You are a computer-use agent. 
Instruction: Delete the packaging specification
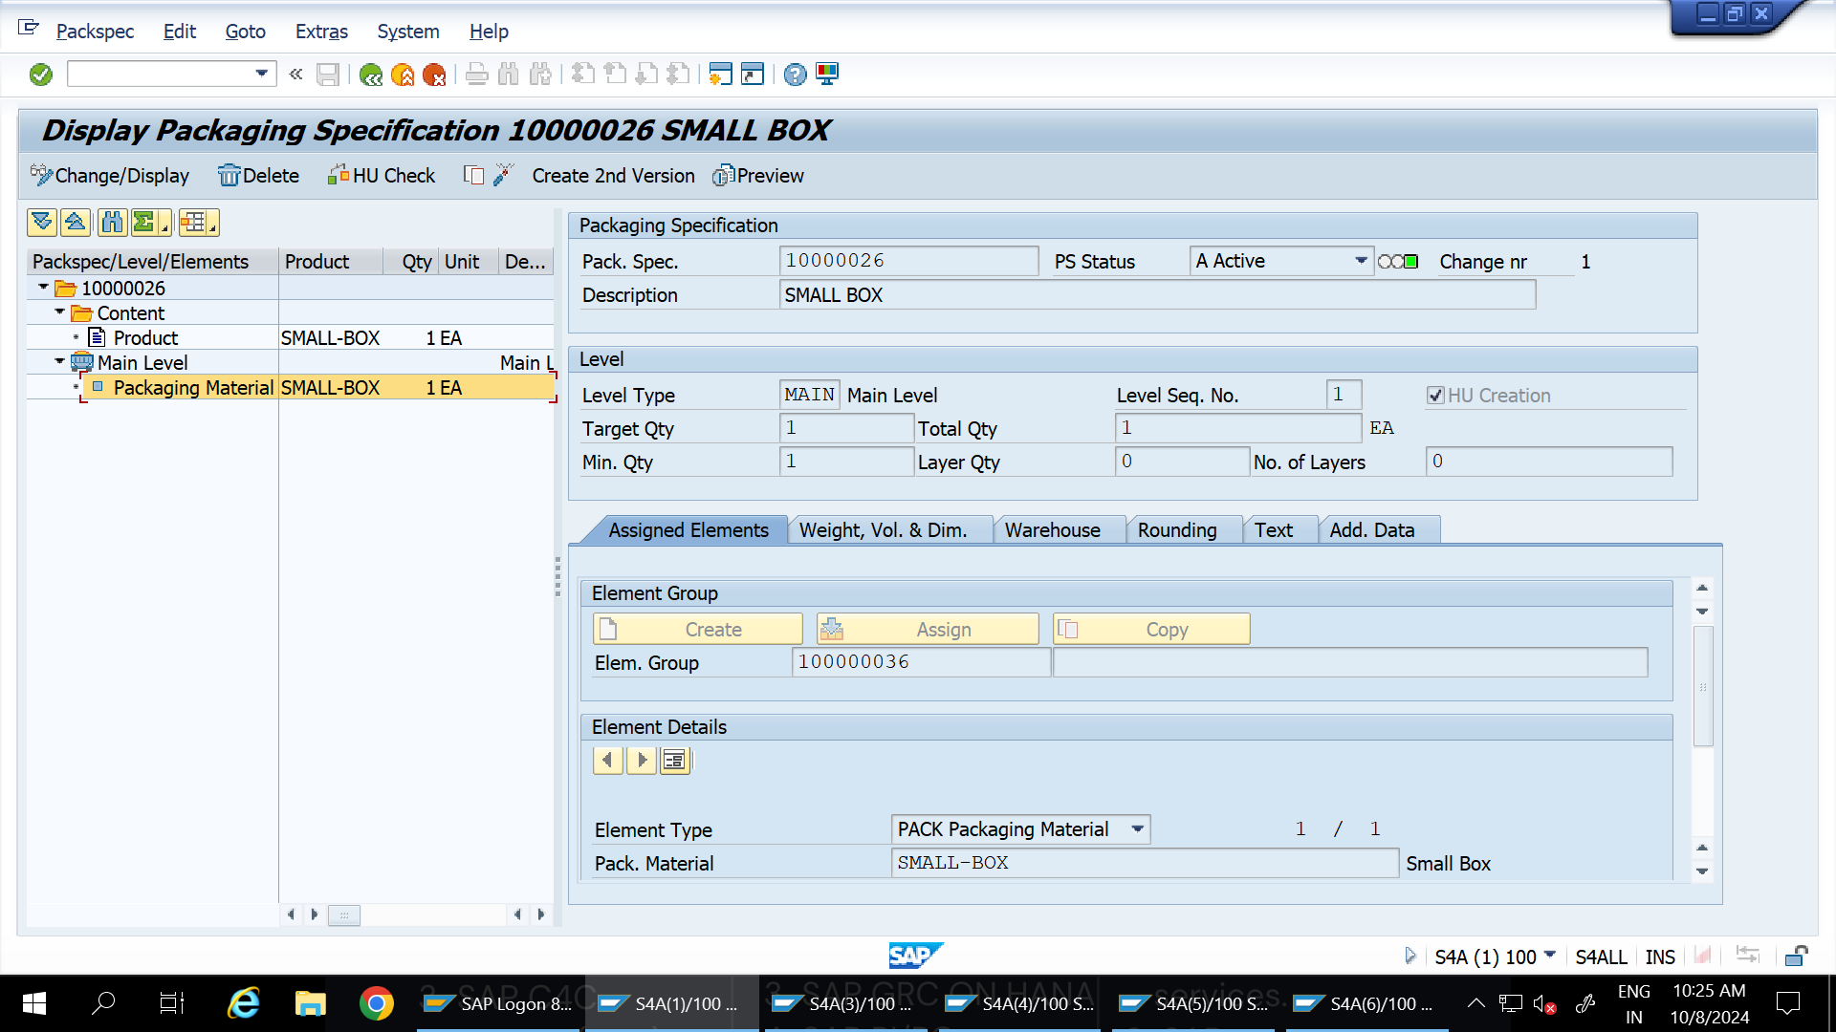(258, 175)
